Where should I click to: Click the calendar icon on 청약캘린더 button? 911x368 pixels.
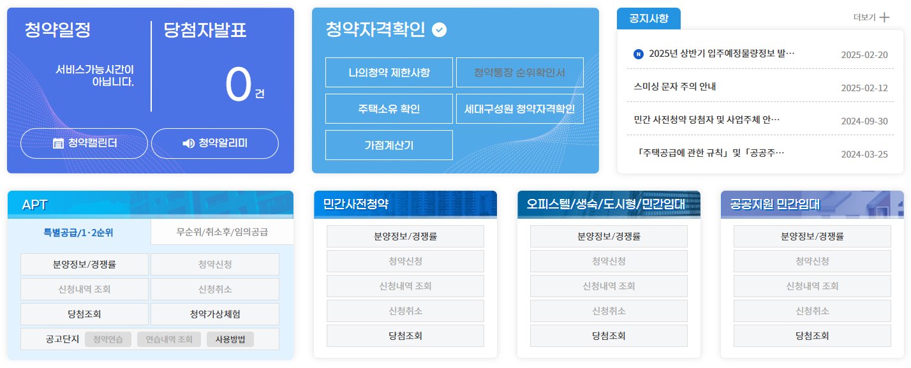click(x=57, y=143)
